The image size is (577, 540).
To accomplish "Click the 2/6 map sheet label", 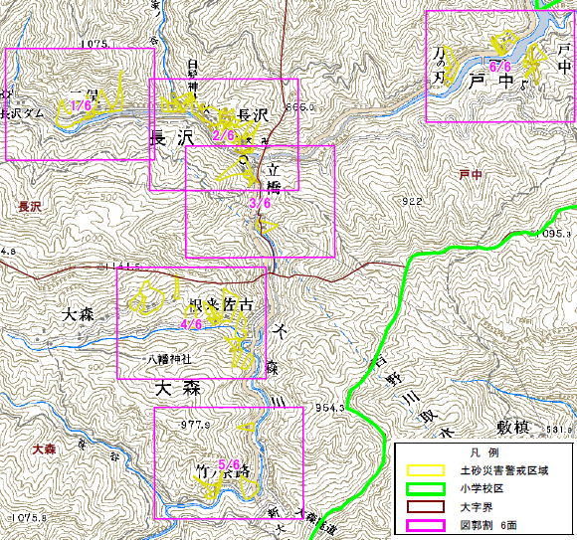I will [224, 135].
